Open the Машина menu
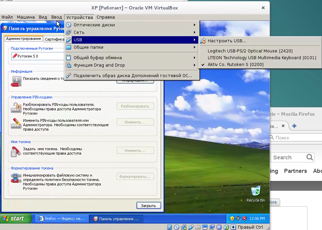Screen dimensions: 322x230 (26, 17)
